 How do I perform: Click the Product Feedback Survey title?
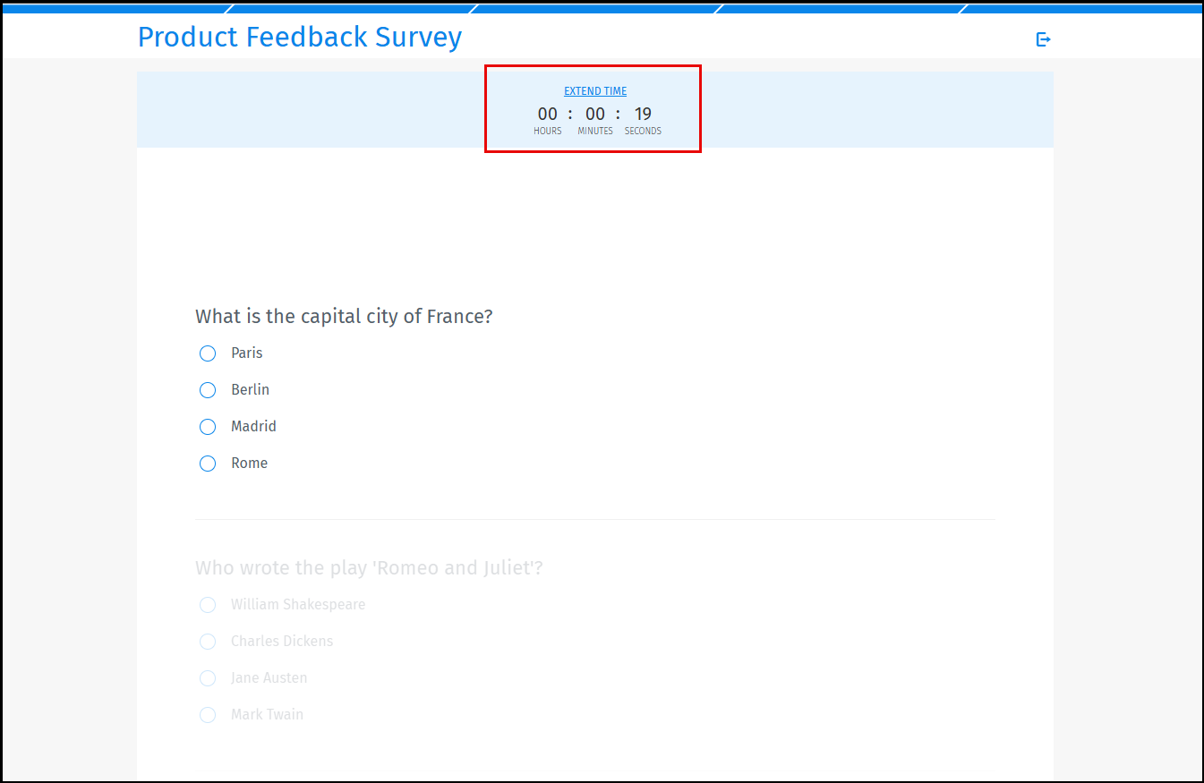[x=300, y=37]
